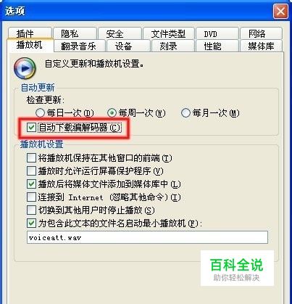Open the 安全 tab
This screenshot has height=304, width=292.
click(120, 33)
